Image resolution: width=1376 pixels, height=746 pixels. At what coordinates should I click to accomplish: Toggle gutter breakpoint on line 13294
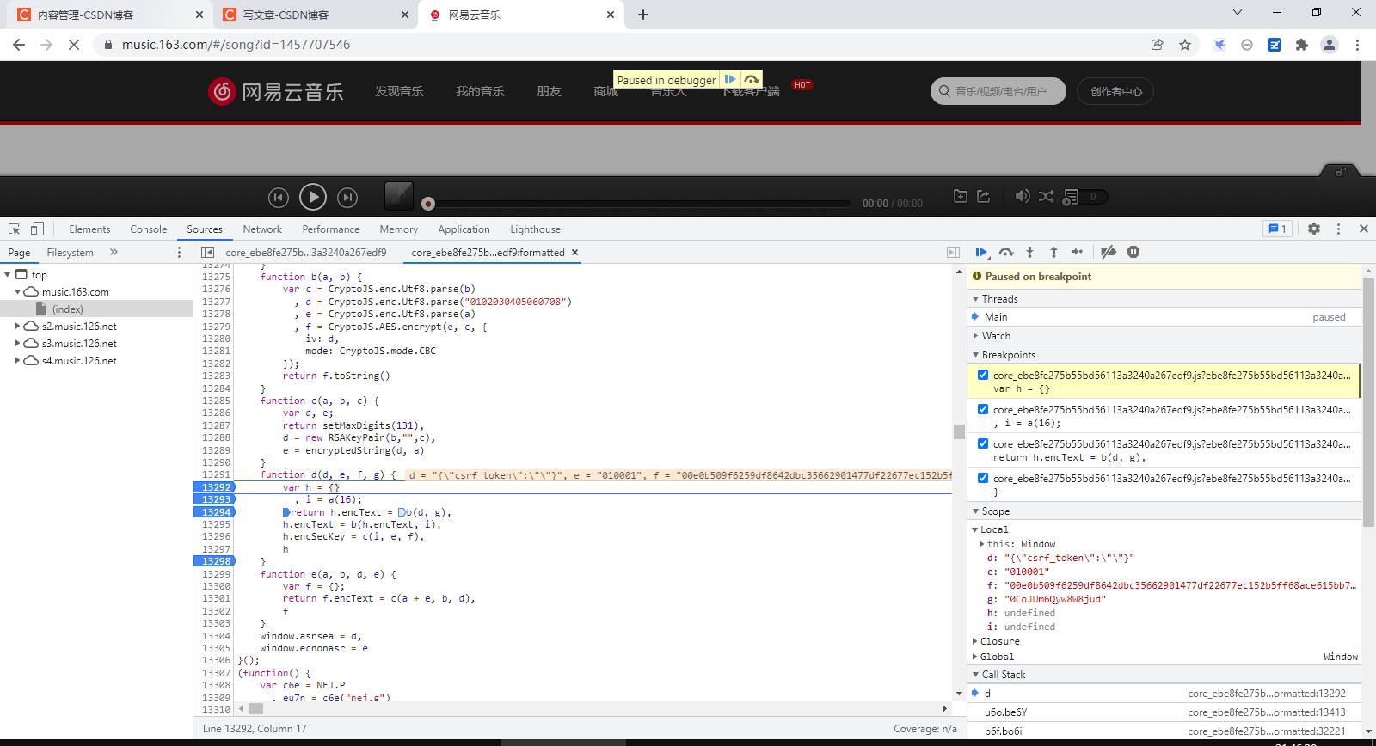215,512
